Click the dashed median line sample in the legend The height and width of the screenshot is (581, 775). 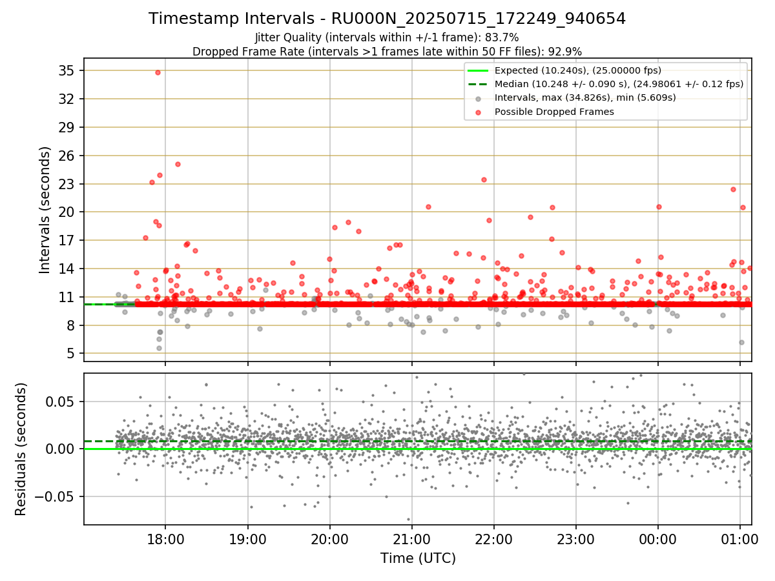(479, 84)
